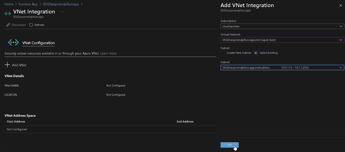Click the plus icon for Add VNet
The width and height of the screenshot is (345, 152).
7,65
